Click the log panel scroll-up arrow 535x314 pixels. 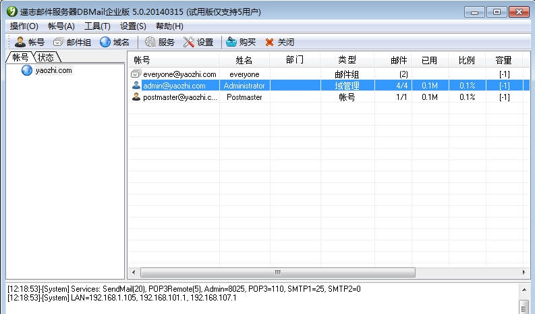(x=524, y=290)
